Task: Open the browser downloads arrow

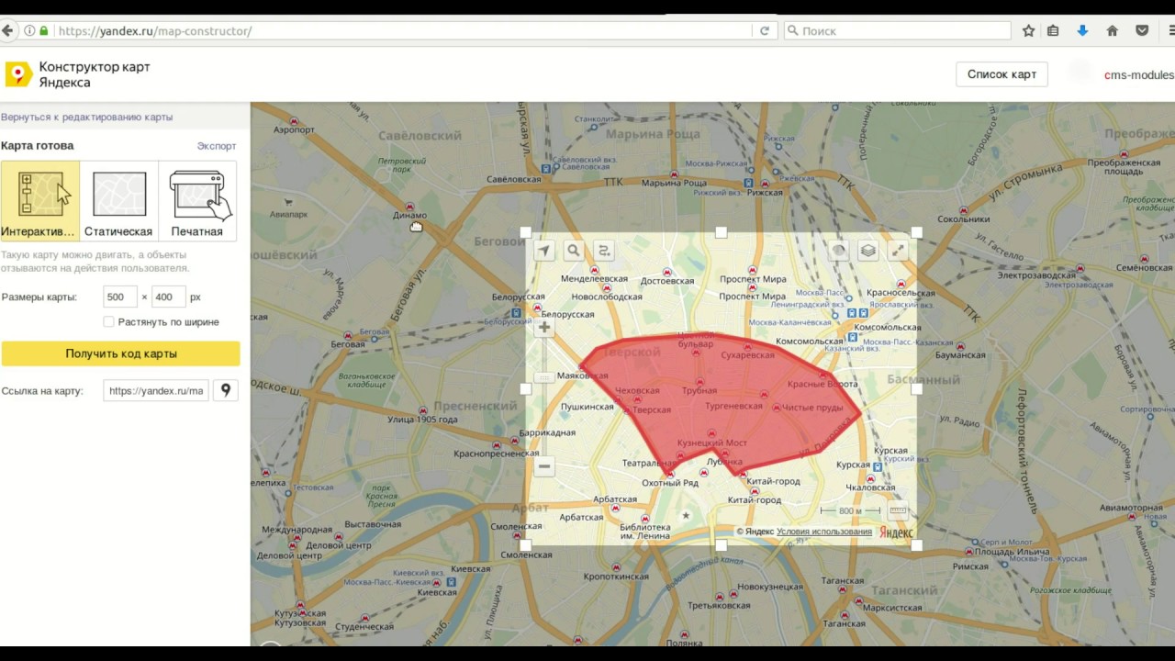Action: coord(1082,30)
